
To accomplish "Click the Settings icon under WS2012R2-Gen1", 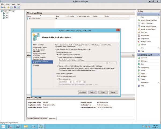I will [x=139, y=61].
